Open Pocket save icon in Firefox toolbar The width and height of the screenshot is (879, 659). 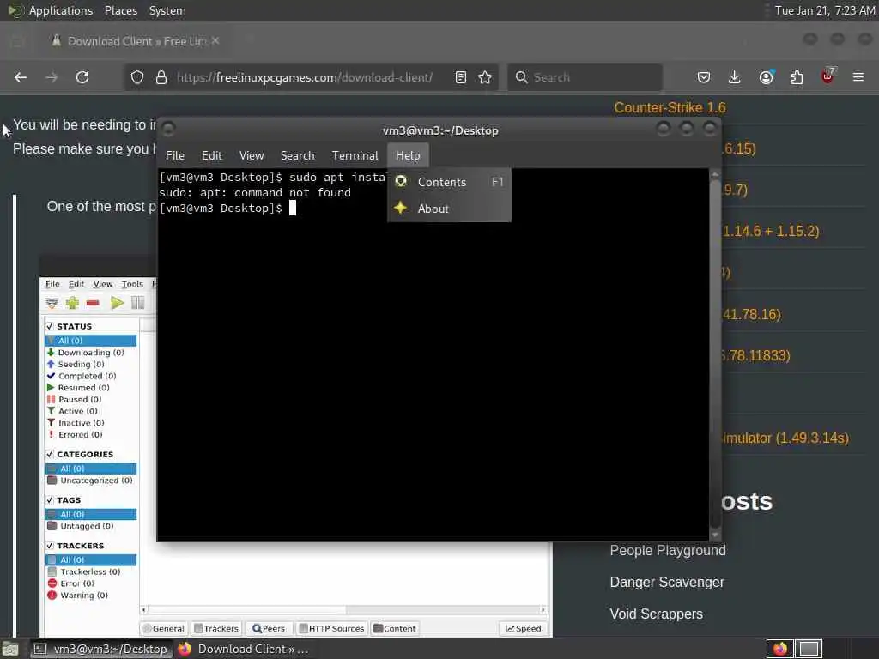pos(704,77)
